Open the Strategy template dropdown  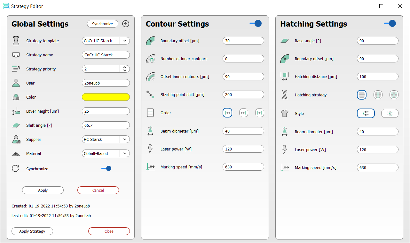point(125,41)
